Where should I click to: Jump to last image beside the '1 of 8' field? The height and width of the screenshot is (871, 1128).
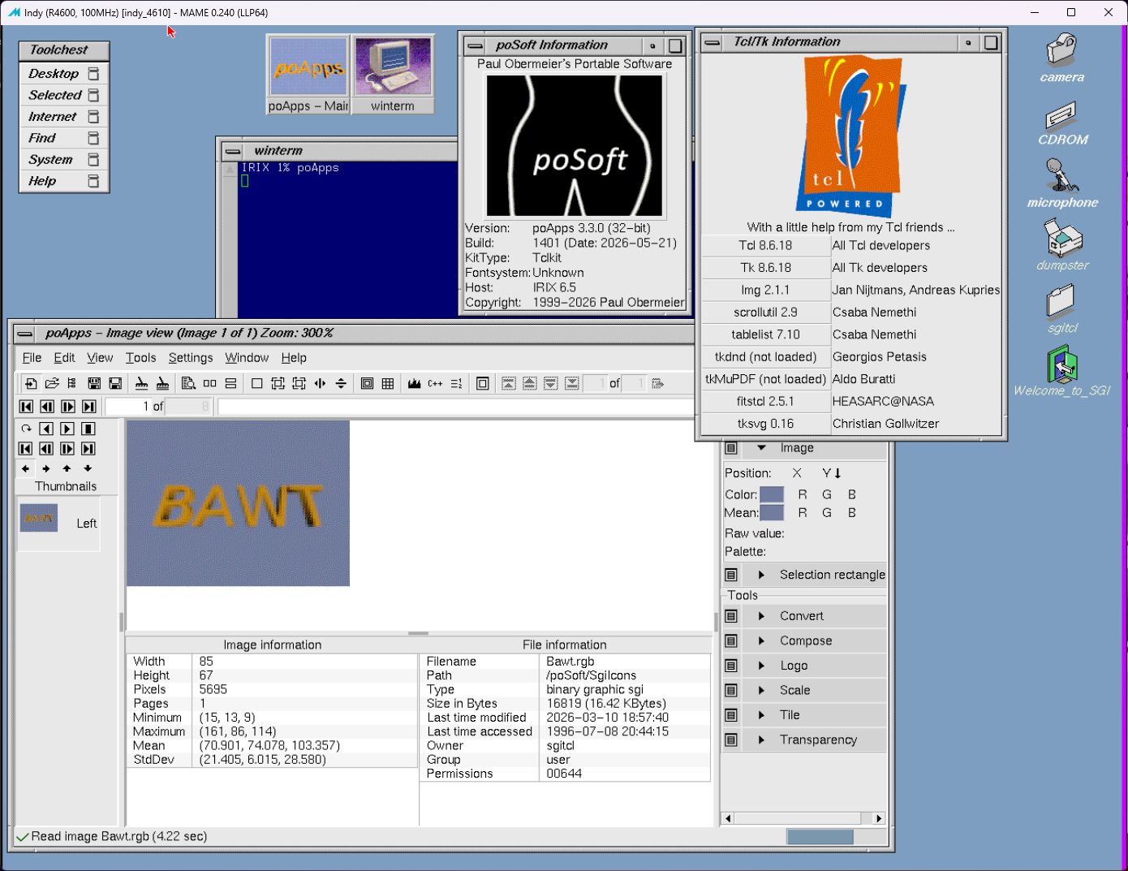(89, 407)
